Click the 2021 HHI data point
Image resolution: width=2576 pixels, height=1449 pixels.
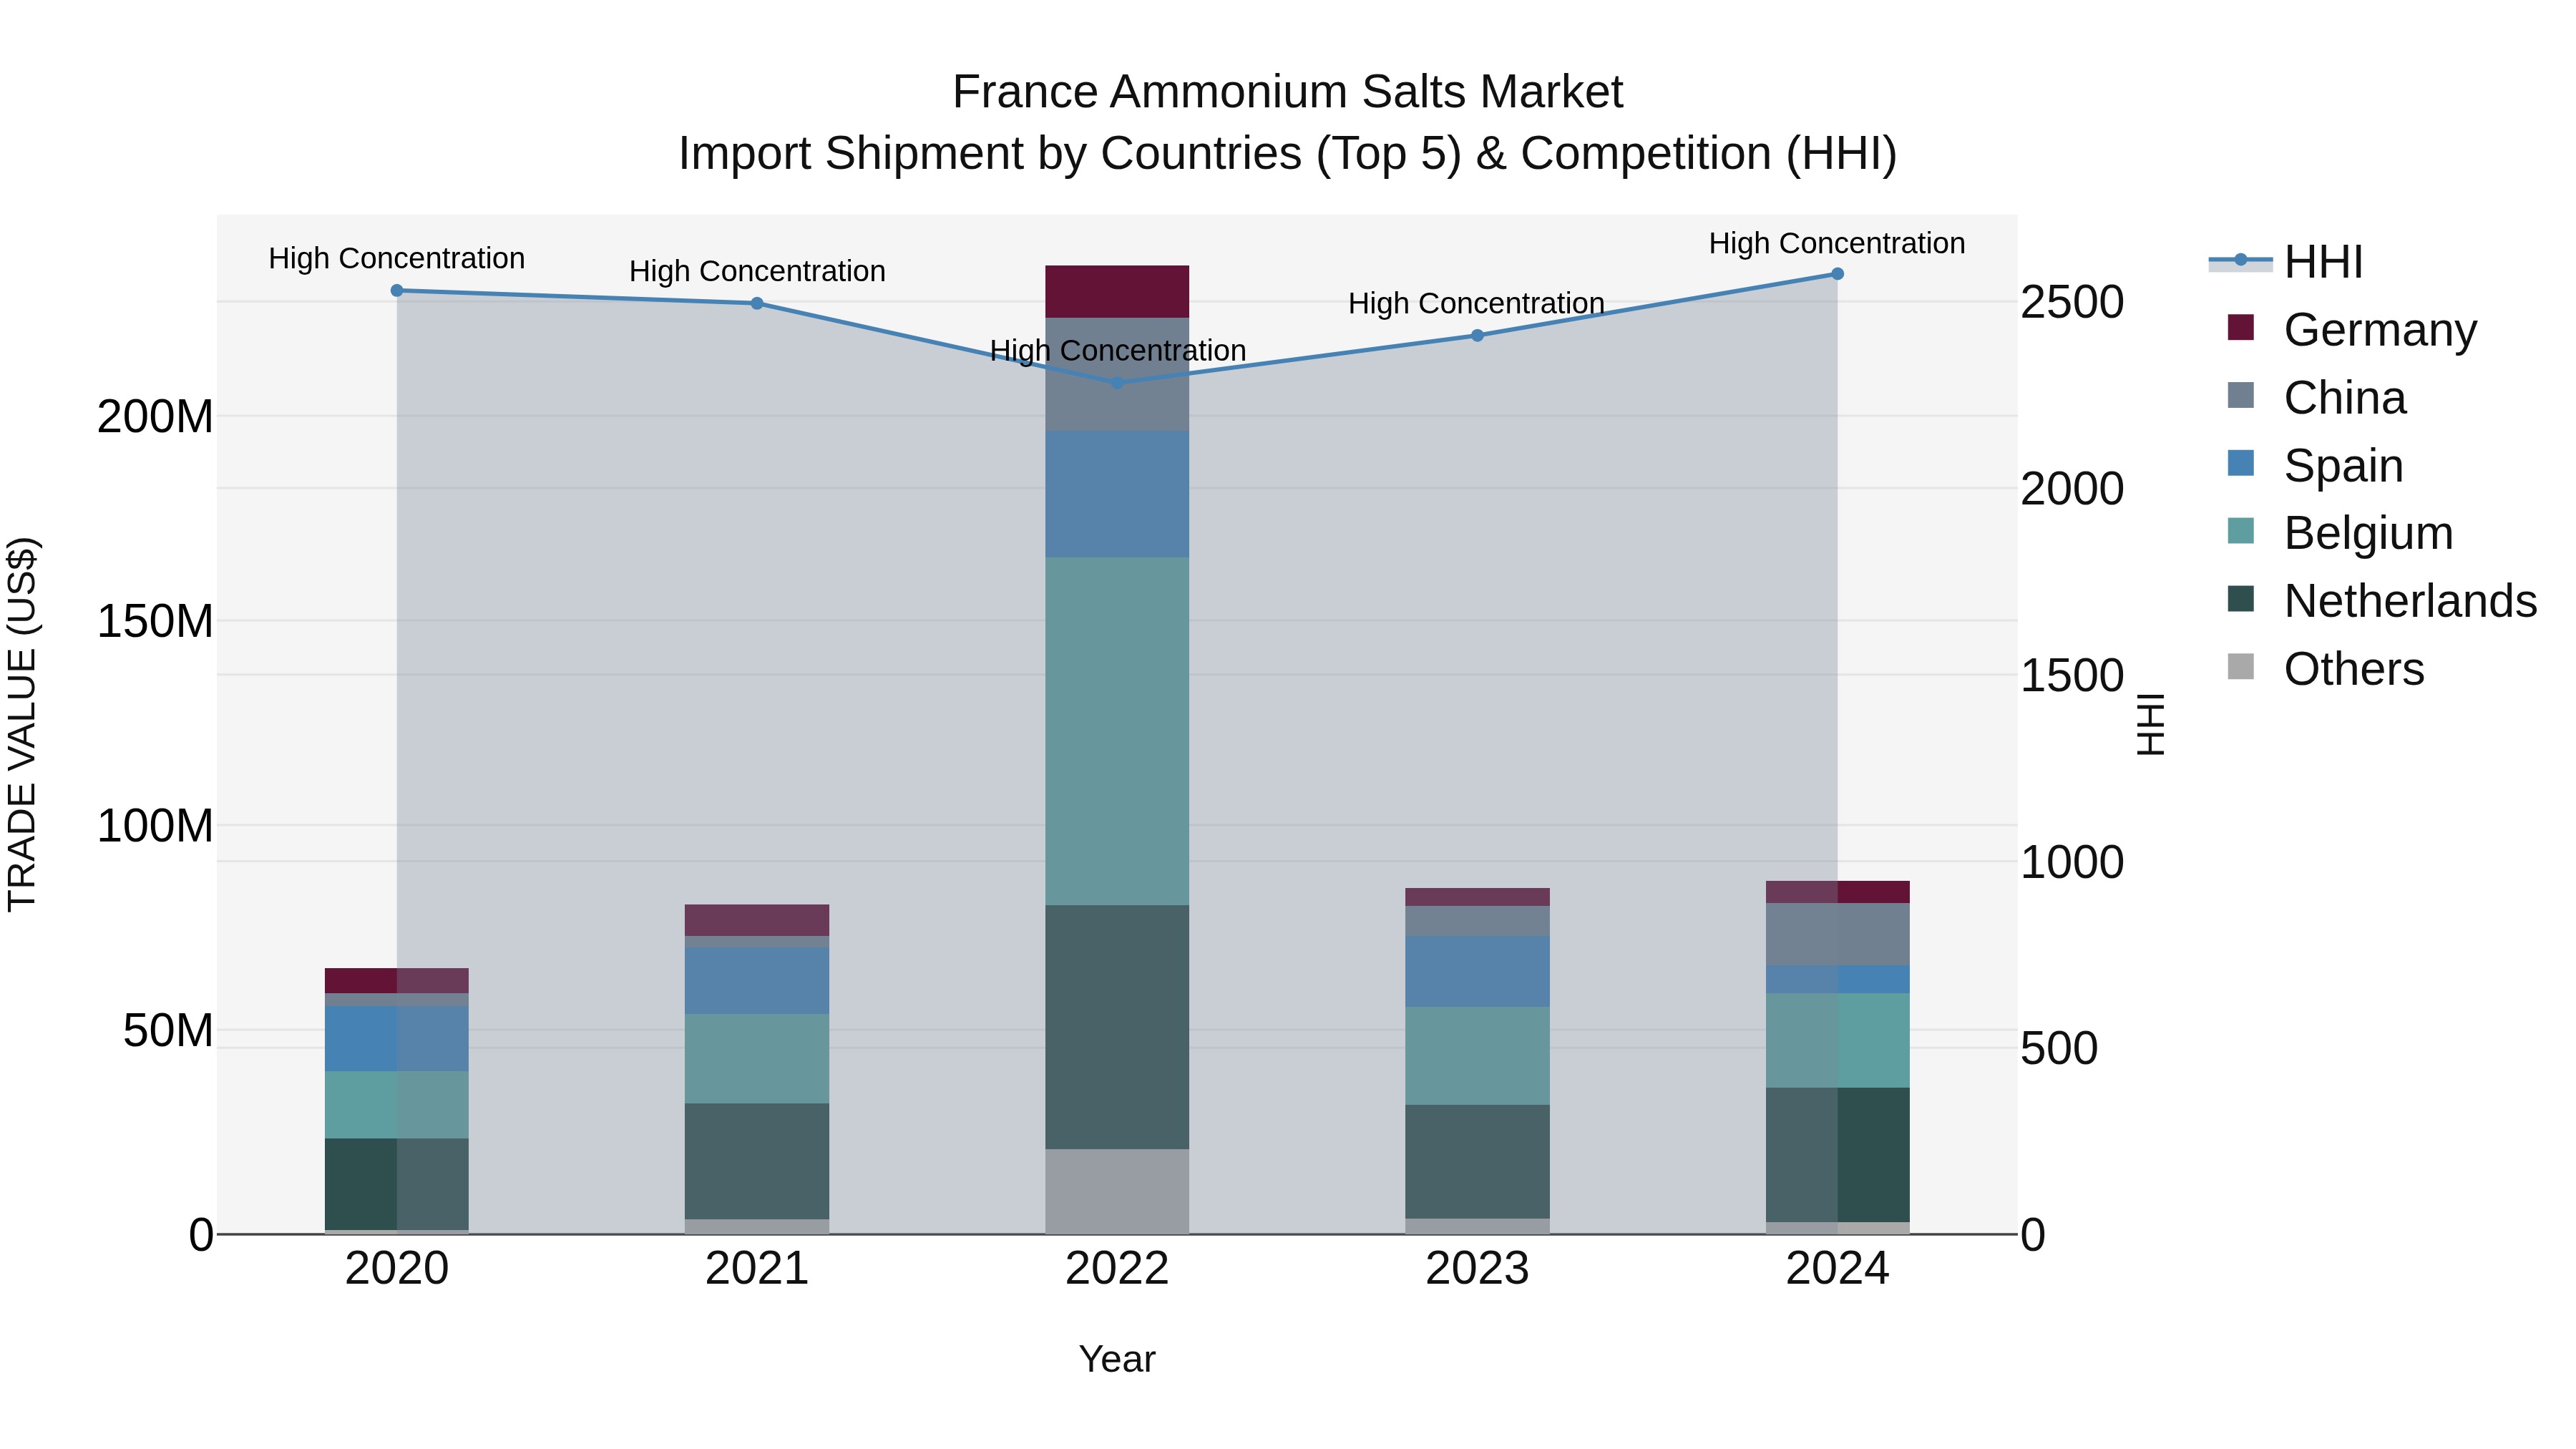click(757, 303)
